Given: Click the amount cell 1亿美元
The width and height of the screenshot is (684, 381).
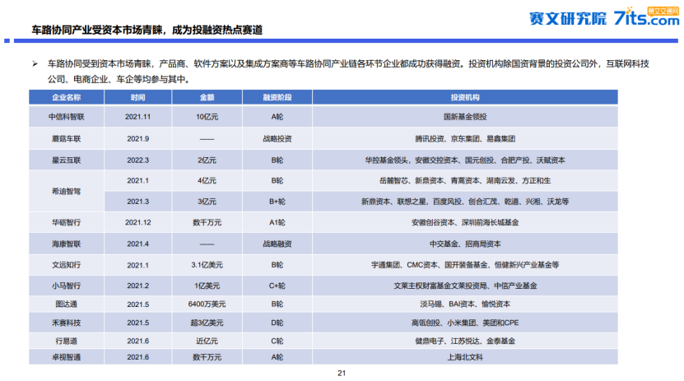Looking at the screenshot, I should pos(207,286).
